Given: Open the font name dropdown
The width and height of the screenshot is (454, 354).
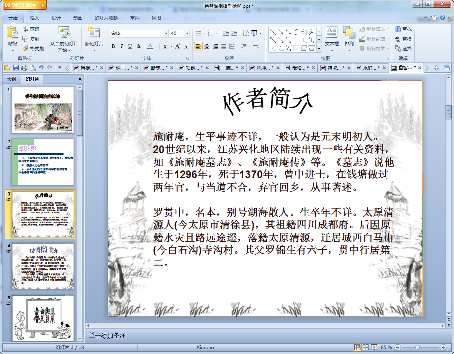Looking at the screenshot, I should click(166, 33).
